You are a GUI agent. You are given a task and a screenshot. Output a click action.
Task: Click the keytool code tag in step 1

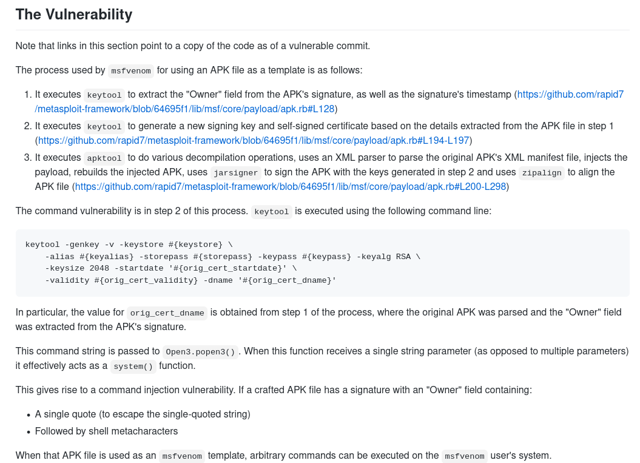(x=104, y=95)
